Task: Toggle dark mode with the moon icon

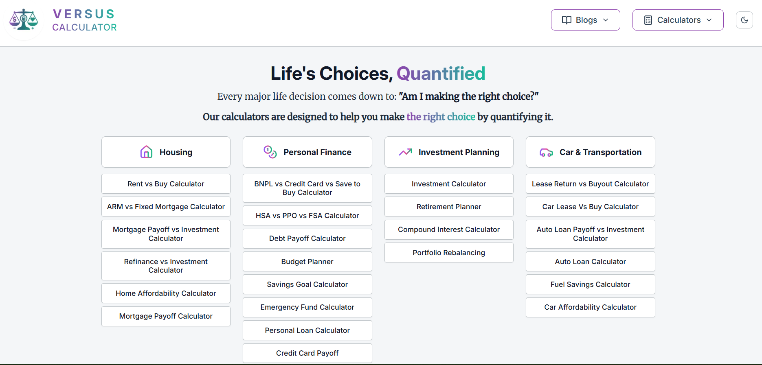Action: pos(744,20)
